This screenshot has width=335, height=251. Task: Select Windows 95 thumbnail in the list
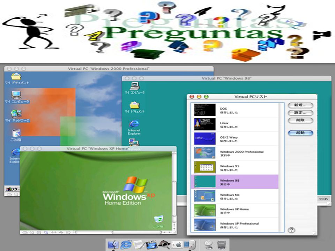[205, 167]
